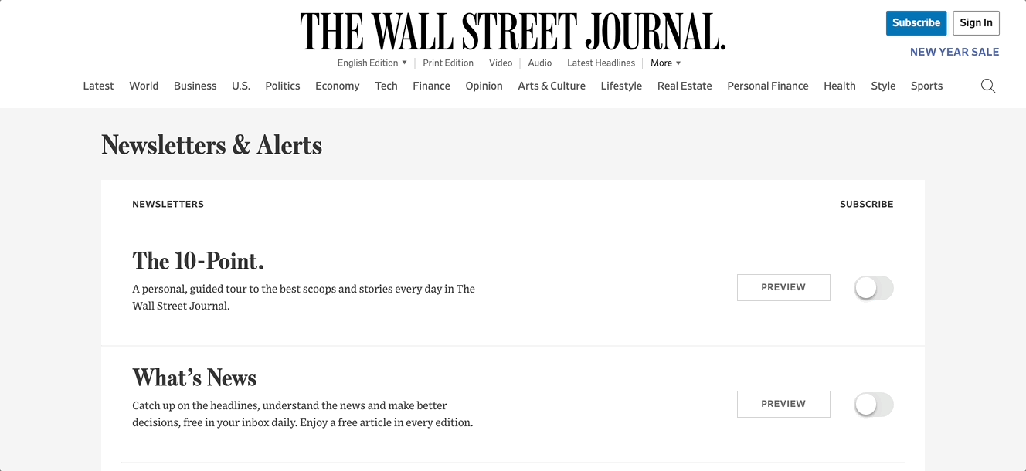Go to the Economy section
This screenshot has width=1026, height=471.
click(x=338, y=86)
